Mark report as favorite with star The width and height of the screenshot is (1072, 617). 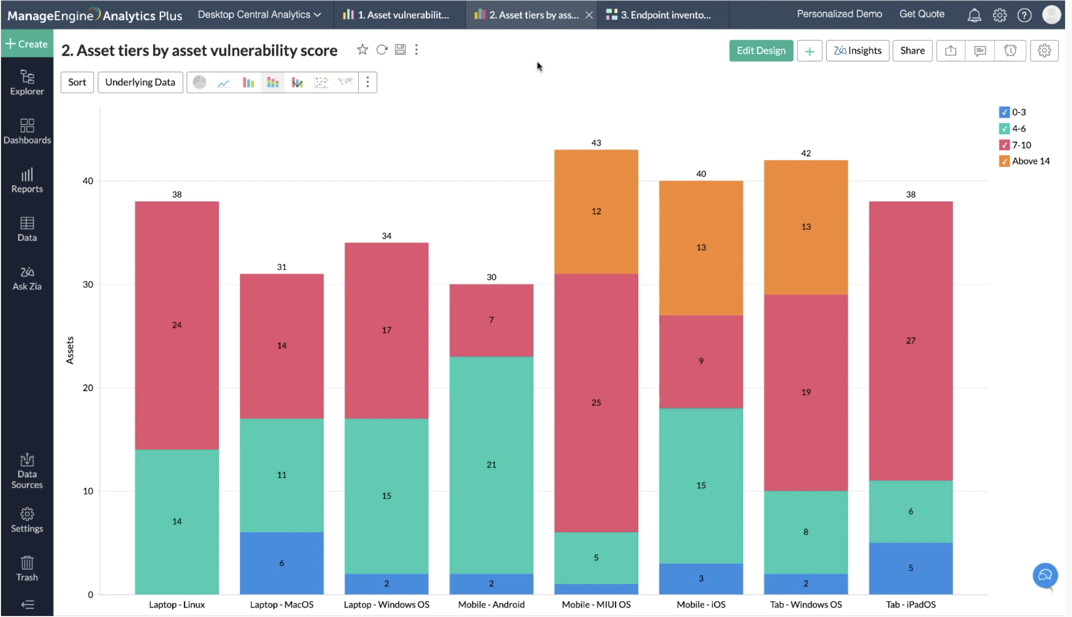pyautogui.click(x=362, y=50)
